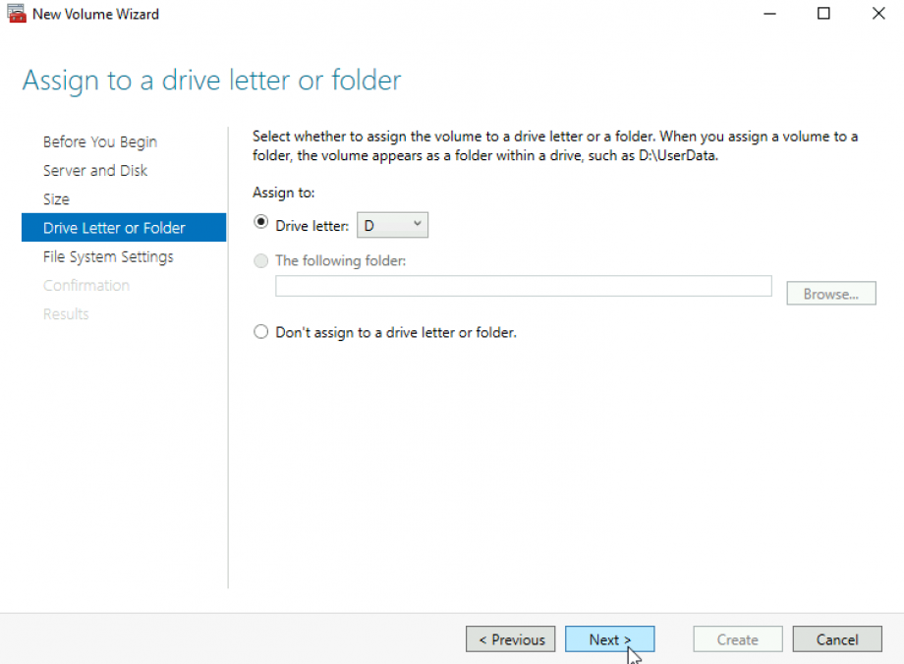Click the Confirmation step entry

(x=86, y=285)
